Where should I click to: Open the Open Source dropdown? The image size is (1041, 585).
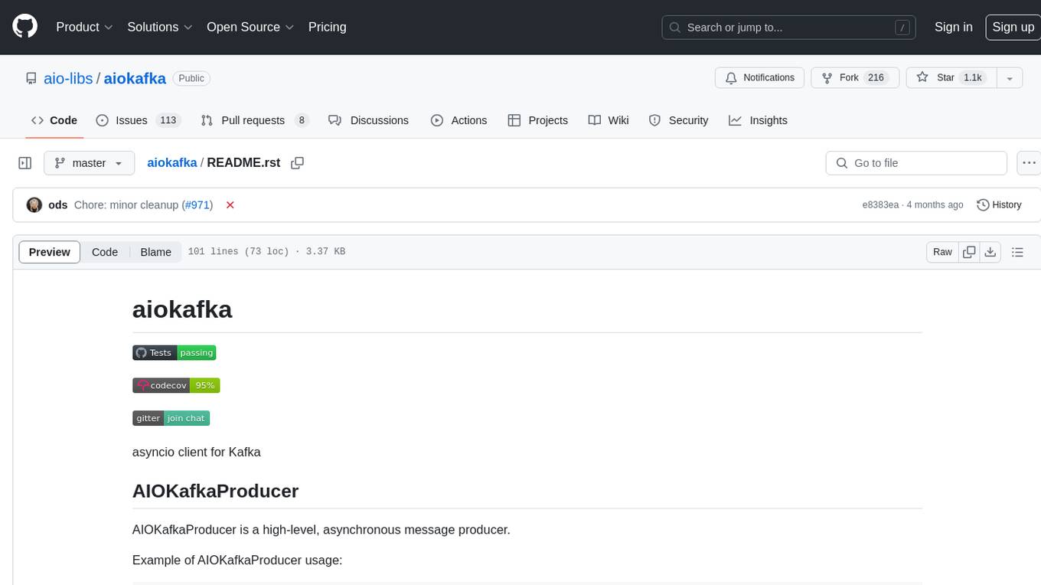coord(250,27)
